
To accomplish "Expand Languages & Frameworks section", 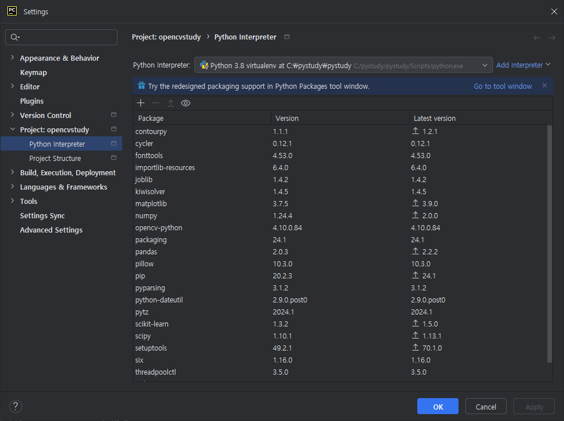I will pyautogui.click(x=12, y=187).
